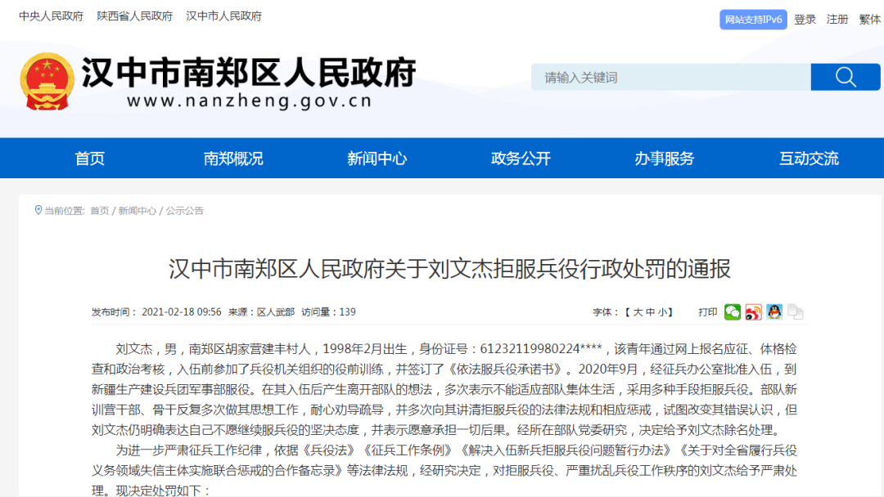
Task: Open the 互动交流 menu
Action: point(810,158)
